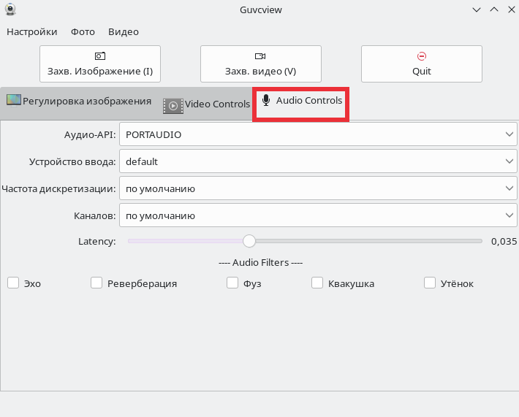Enable the Эхо audio filter
The image size is (519, 417).
[x=13, y=283]
